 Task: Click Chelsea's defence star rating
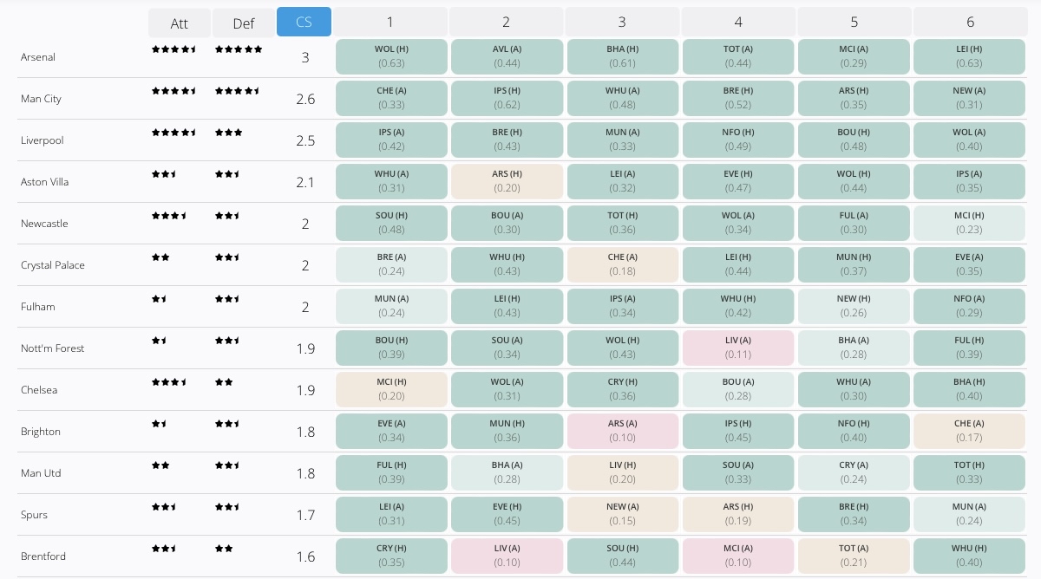pos(224,382)
